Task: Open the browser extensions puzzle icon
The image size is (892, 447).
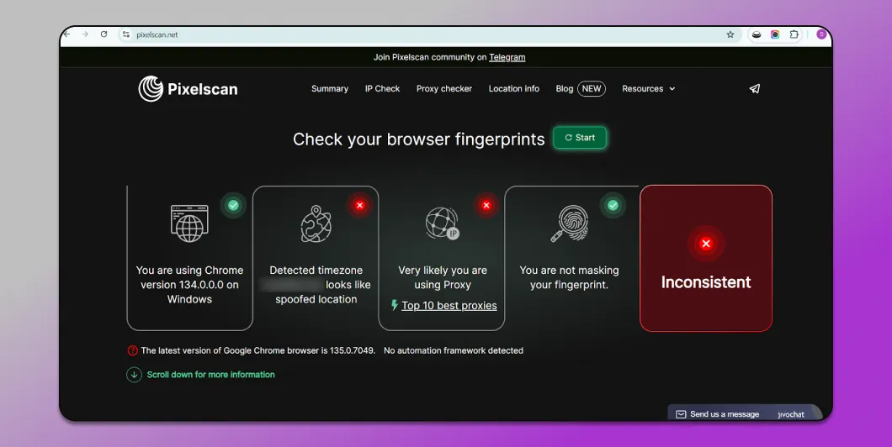Action: [794, 34]
